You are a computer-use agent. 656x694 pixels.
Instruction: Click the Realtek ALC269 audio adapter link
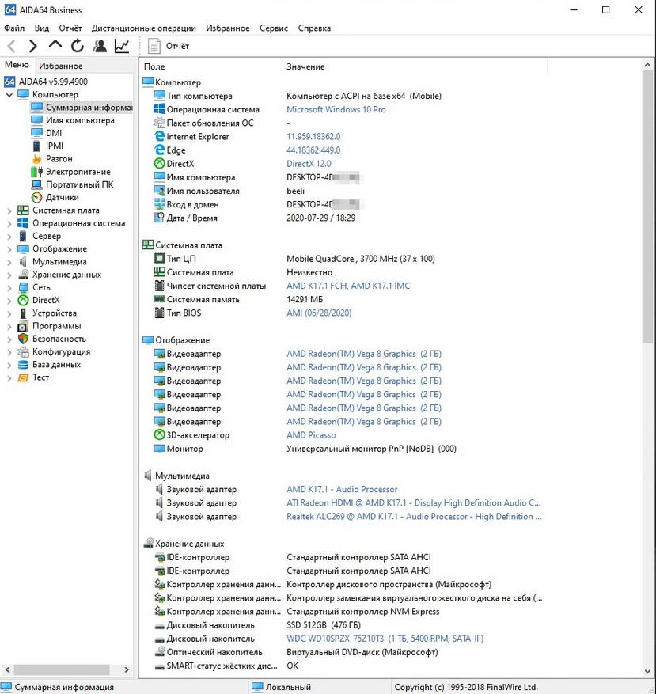coord(414,516)
